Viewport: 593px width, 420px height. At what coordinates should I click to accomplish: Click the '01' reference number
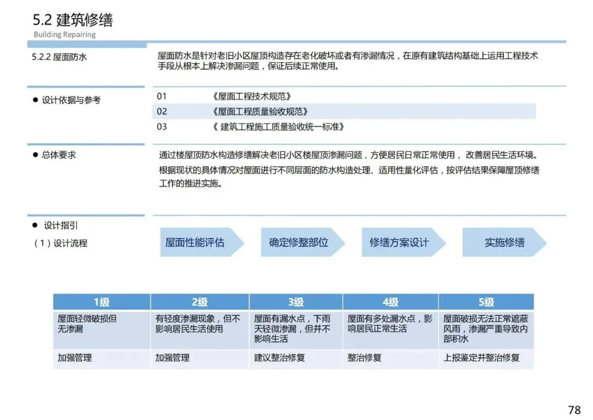coord(162,96)
